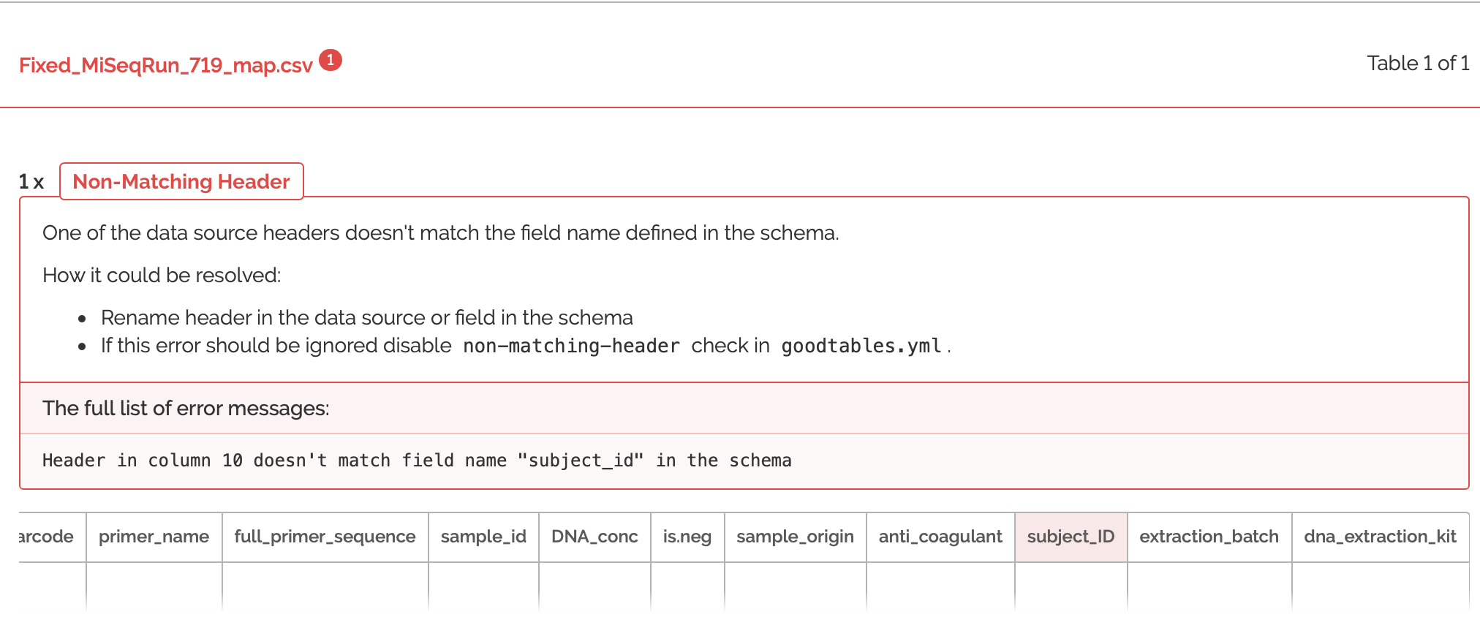Select the primer_name column header
The image size is (1480, 636).
[x=154, y=537]
